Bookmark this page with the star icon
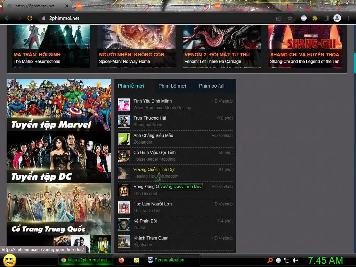Image resolution: width=356 pixels, height=267 pixels. (x=290, y=18)
